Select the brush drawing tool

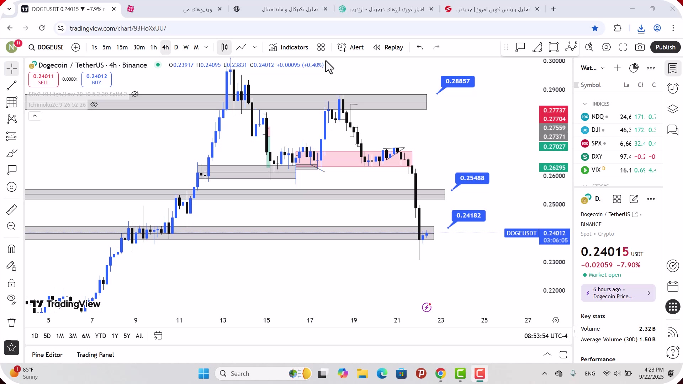point(11,153)
